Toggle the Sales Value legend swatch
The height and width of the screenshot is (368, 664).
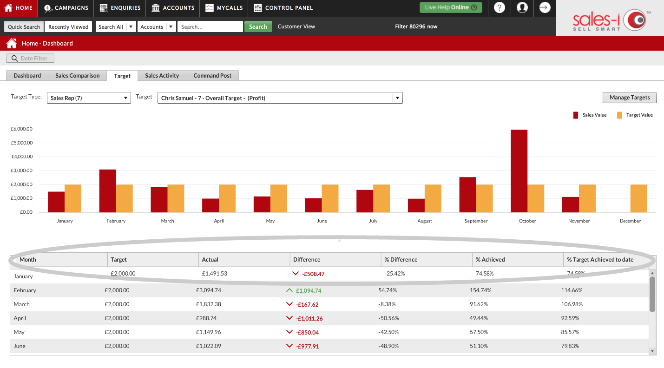576,115
